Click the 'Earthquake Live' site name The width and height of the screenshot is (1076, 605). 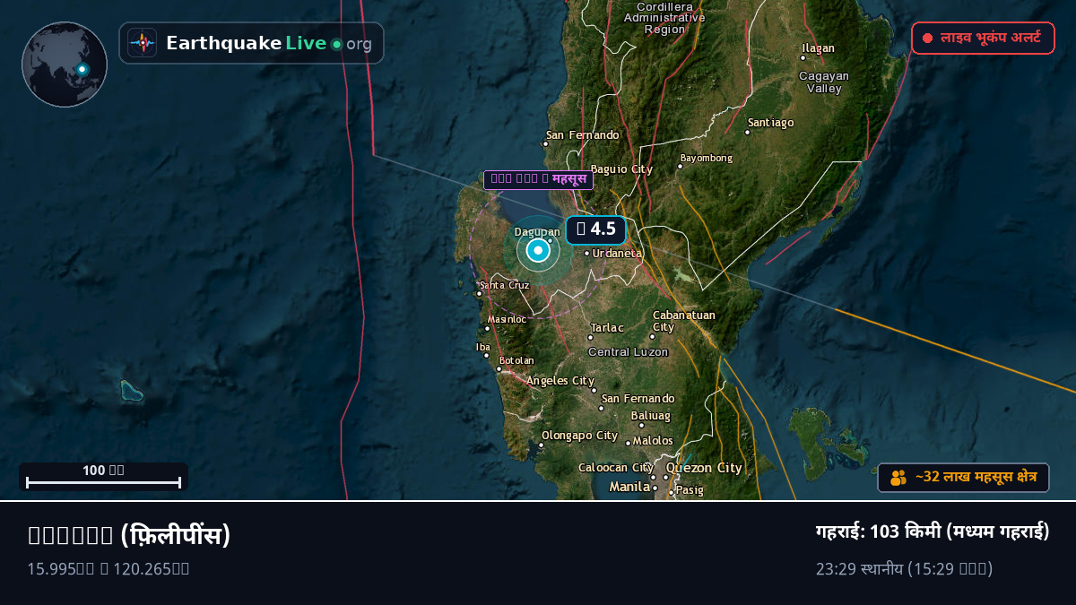pos(246,43)
